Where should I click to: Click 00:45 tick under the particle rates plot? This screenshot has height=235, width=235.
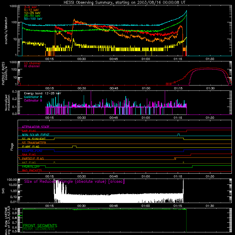click(x=114, y=88)
